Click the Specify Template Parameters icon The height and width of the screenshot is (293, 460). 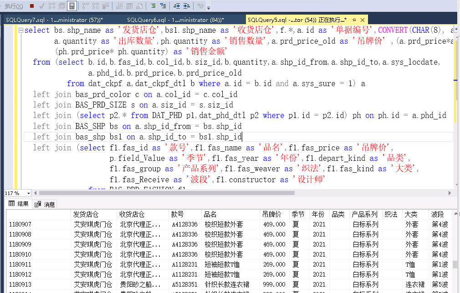pos(201,6)
